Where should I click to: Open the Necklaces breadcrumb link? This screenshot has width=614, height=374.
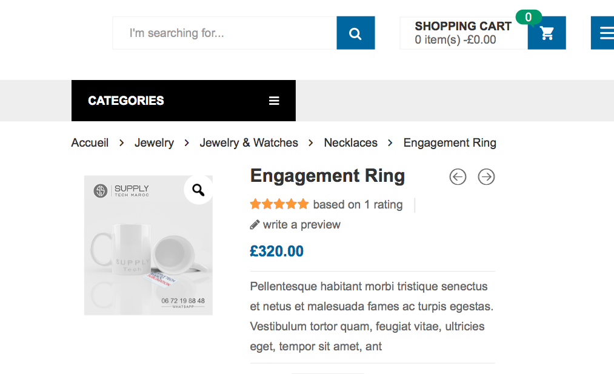[x=351, y=142]
